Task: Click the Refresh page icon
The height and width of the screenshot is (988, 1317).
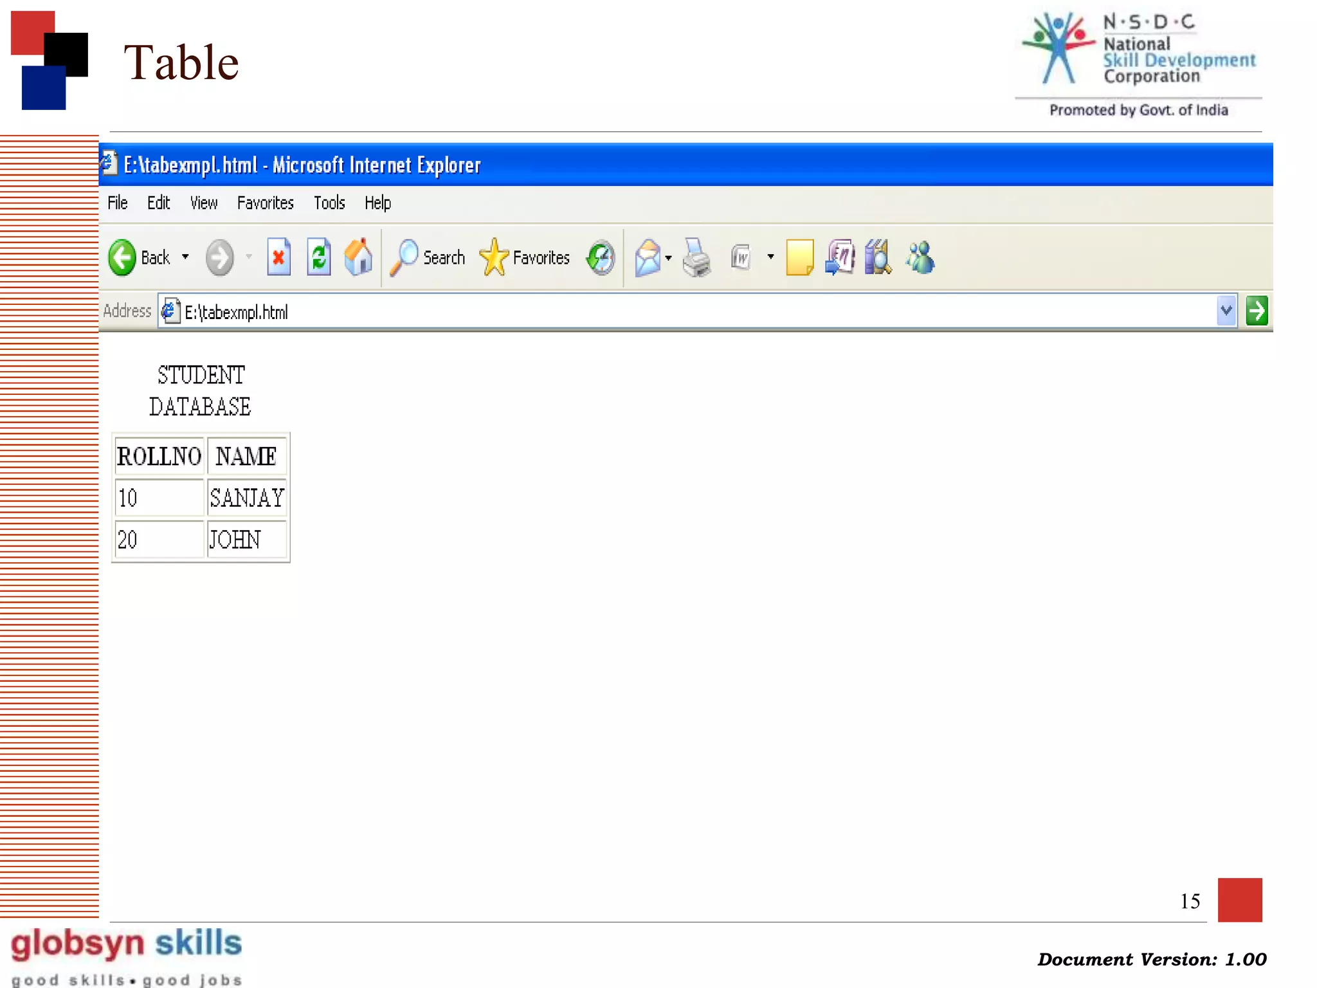Action: [x=319, y=257]
